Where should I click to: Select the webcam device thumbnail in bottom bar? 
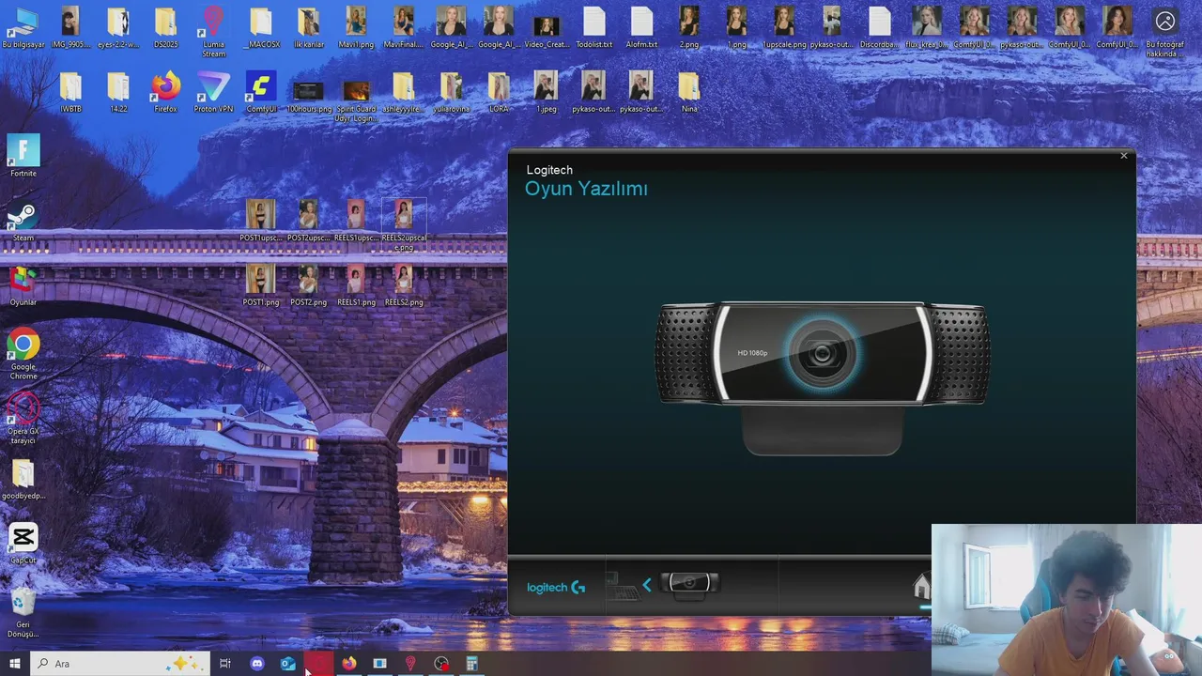[689, 584]
